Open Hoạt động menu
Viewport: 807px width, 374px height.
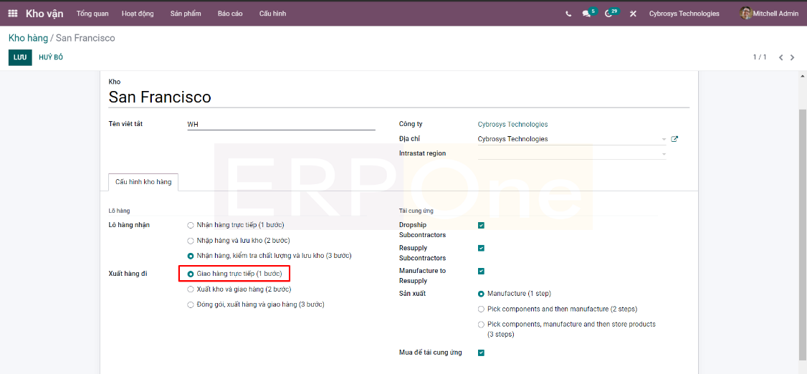pyautogui.click(x=138, y=14)
